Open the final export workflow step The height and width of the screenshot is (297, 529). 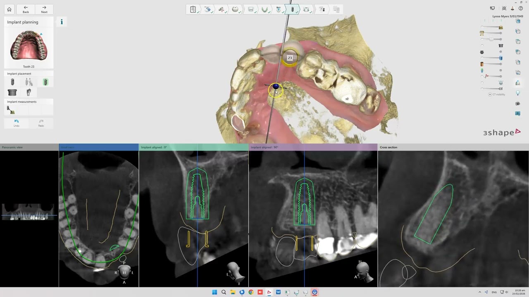336,9
